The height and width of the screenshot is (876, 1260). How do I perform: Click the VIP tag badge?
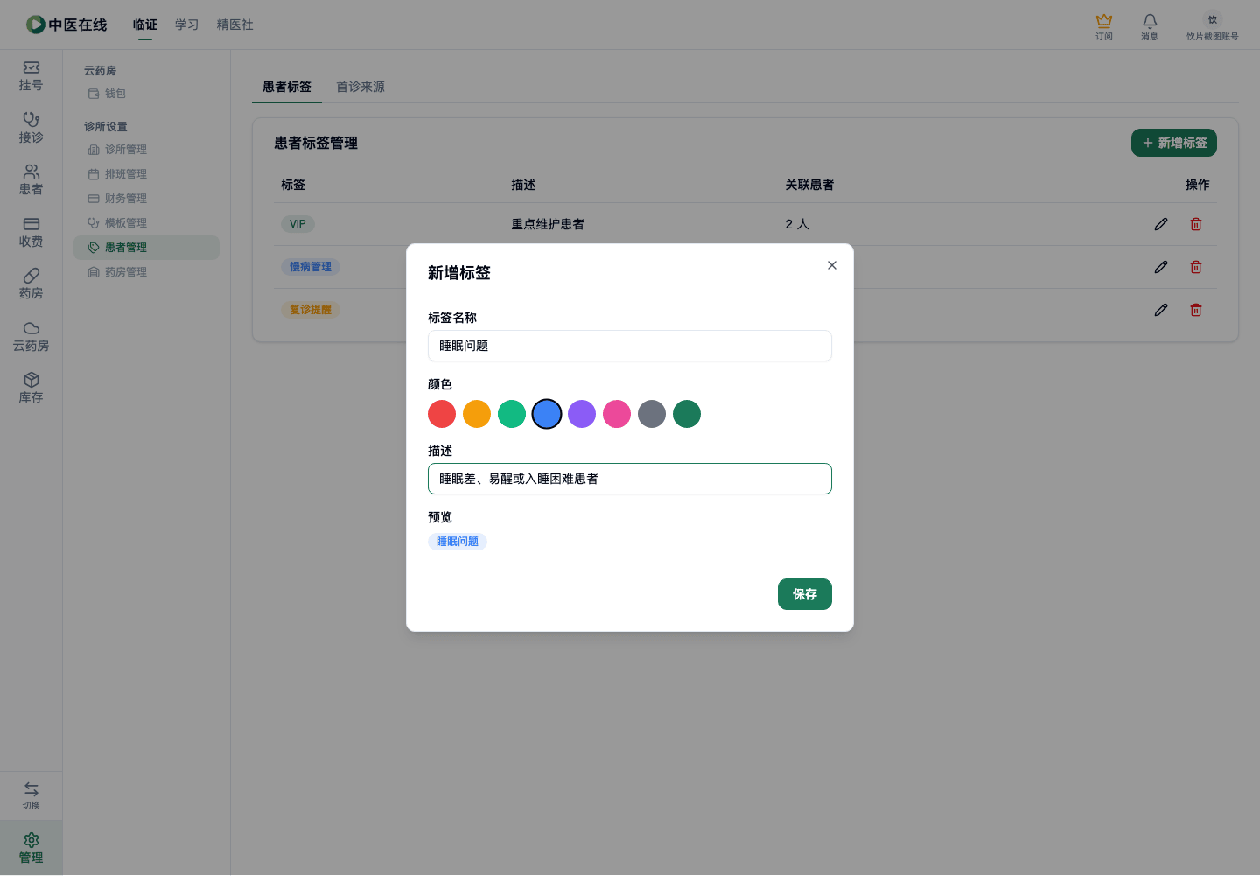click(297, 224)
